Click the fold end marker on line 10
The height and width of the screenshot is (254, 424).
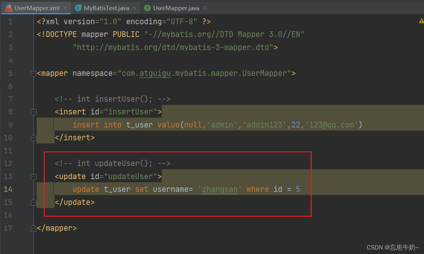(33, 138)
